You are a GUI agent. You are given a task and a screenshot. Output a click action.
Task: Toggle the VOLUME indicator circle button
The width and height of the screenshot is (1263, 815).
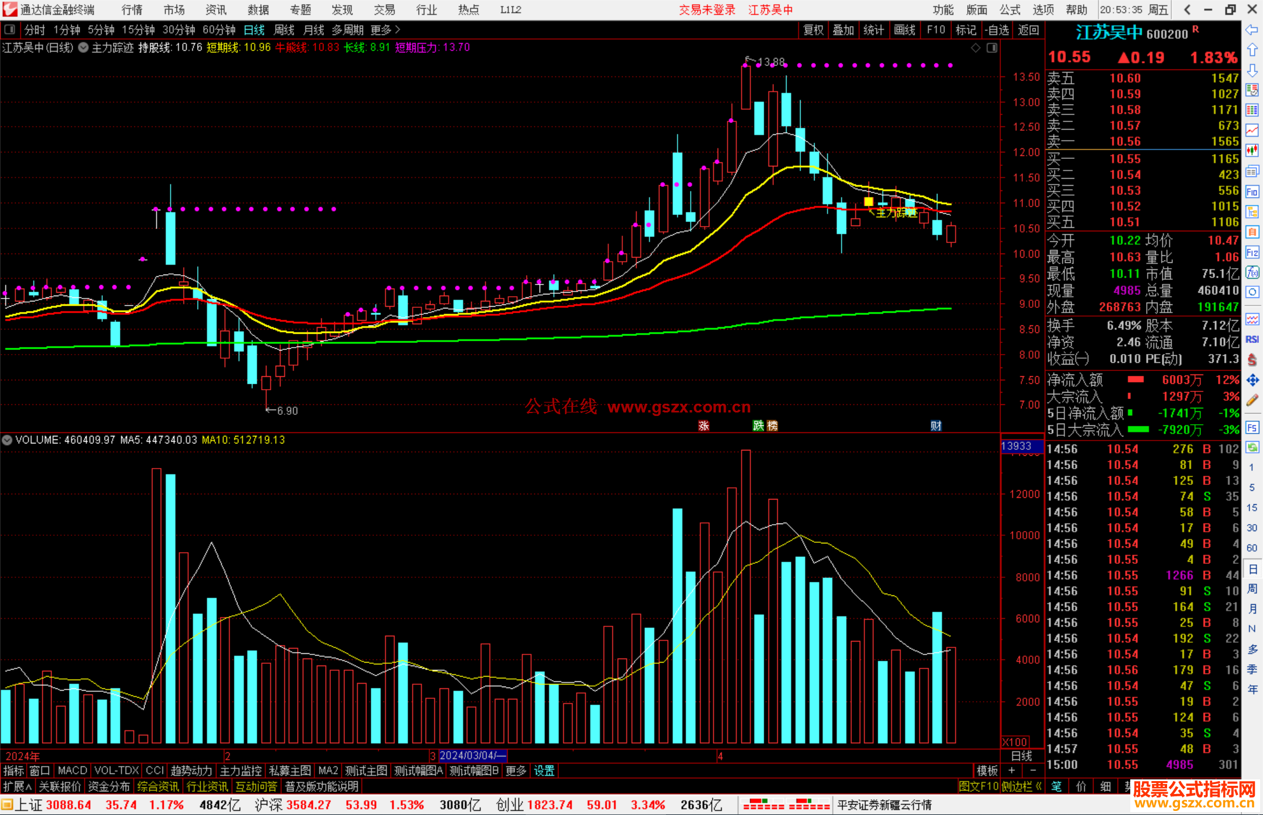[x=7, y=440]
